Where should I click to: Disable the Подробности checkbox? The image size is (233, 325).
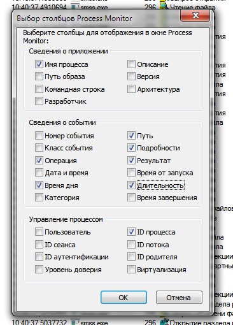point(131,147)
